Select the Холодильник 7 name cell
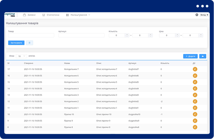The width and height of the screenshot is (214, 139). coord(71,69)
